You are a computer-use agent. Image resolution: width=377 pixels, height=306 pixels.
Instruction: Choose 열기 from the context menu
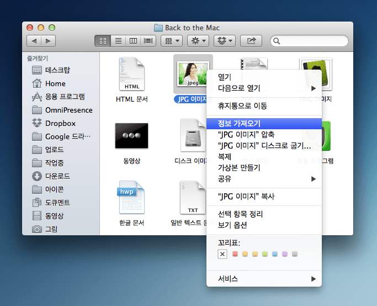[x=264, y=77]
